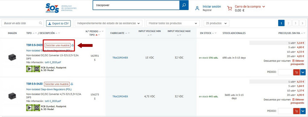Click 3D model icon for TSR 0.5-24120

click(x=37, y=69)
